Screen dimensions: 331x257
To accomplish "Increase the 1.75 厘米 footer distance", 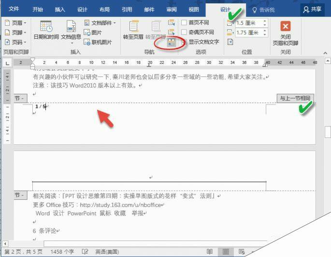I will pos(265,30).
